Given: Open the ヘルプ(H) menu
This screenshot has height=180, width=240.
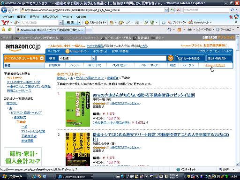Looking at the screenshot, I should (81, 17).
